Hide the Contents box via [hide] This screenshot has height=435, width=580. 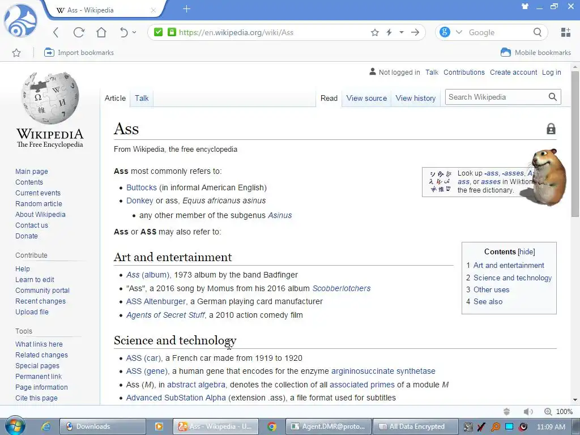coord(526,252)
